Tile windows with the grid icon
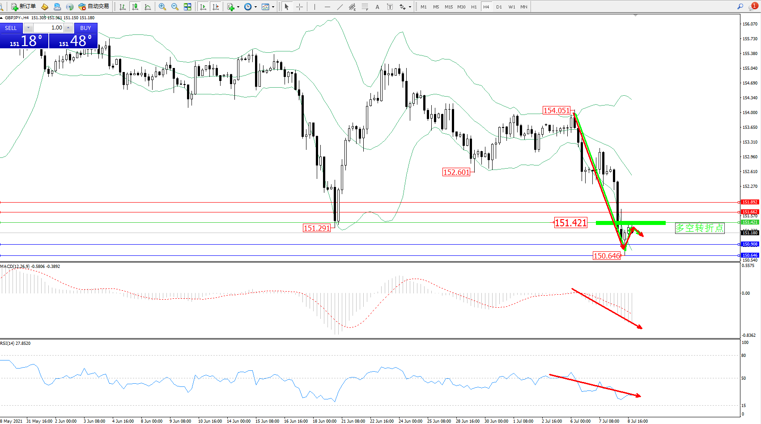The width and height of the screenshot is (761, 424). (x=187, y=7)
